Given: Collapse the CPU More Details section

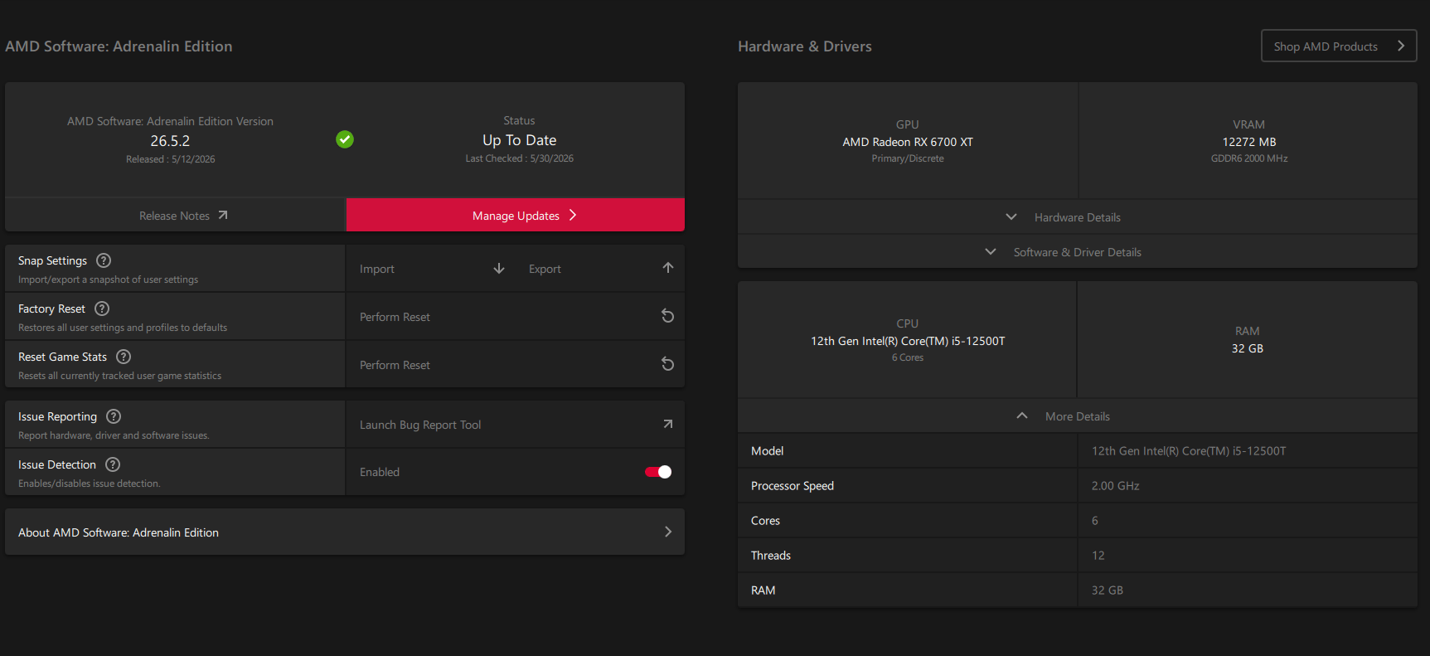Looking at the screenshot, I should [x=1077, y=416].
